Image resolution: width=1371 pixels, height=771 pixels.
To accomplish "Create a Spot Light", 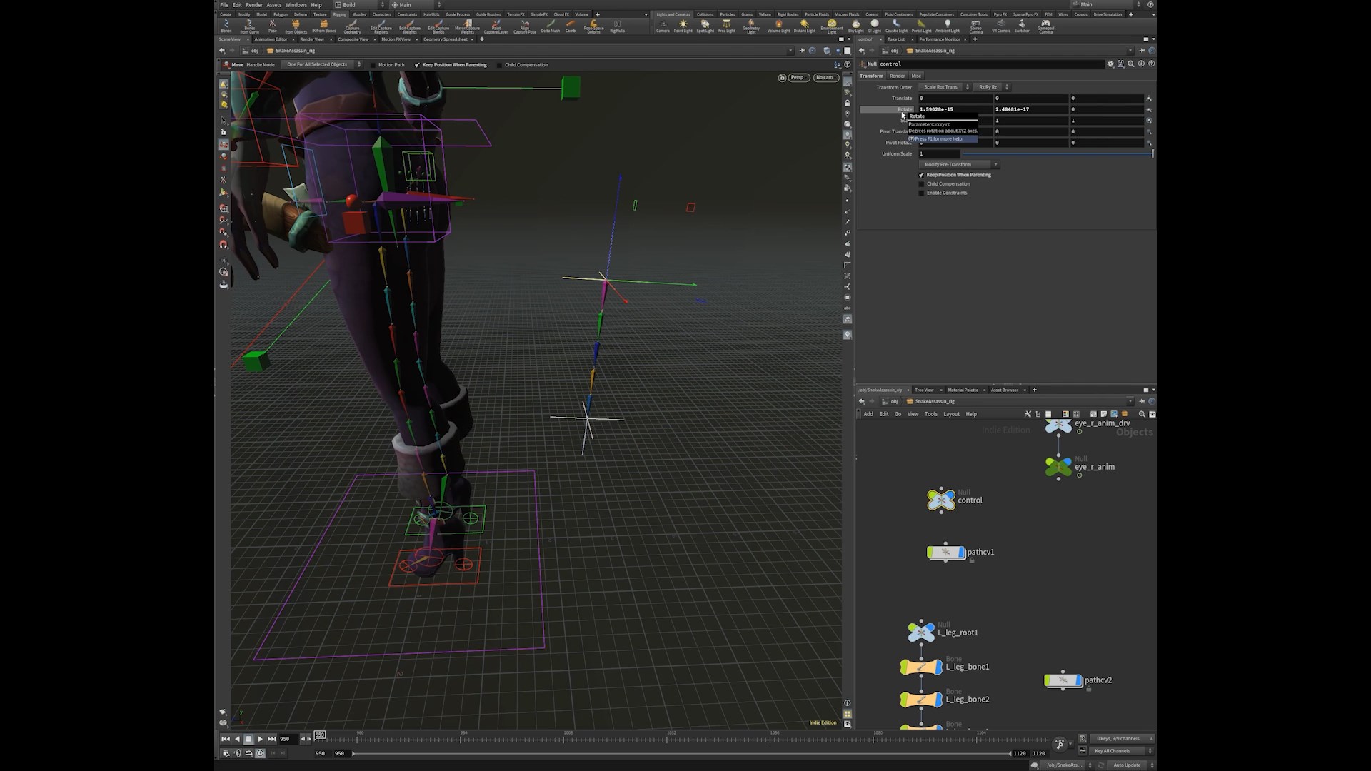I will click(705, 26).
